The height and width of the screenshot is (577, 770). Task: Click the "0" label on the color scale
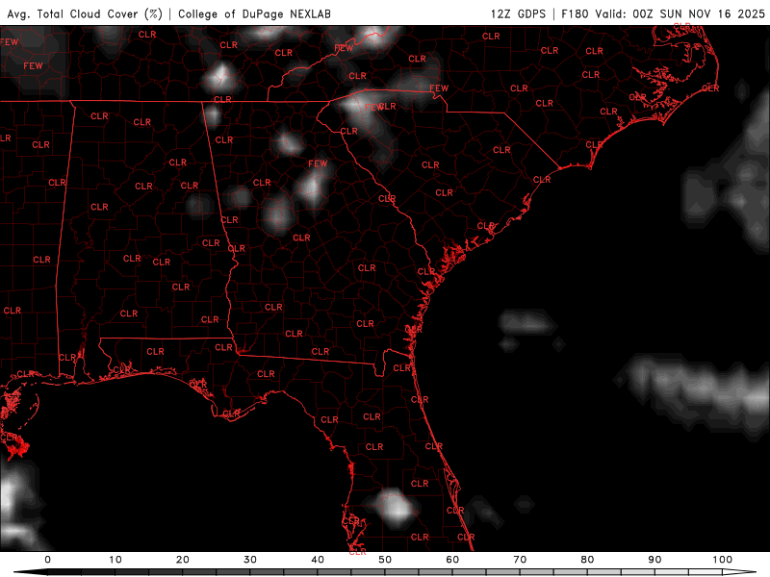(x=47, y=560)
